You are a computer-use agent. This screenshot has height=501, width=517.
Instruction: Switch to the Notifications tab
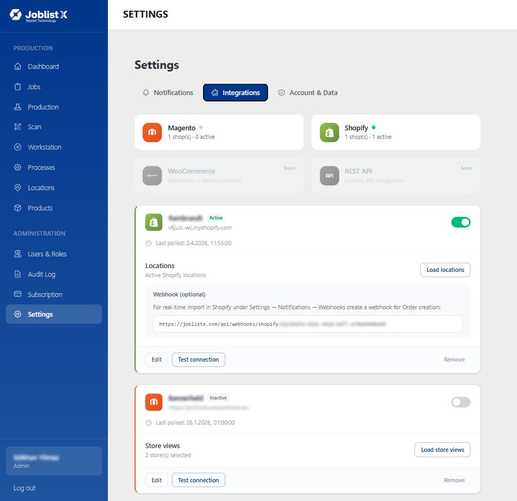pos(168,93)
